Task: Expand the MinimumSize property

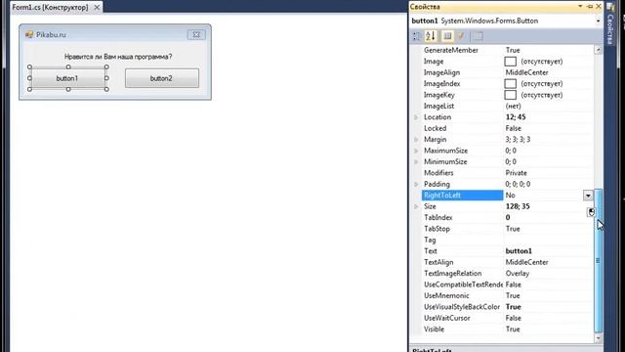Action: pos(416,162)
